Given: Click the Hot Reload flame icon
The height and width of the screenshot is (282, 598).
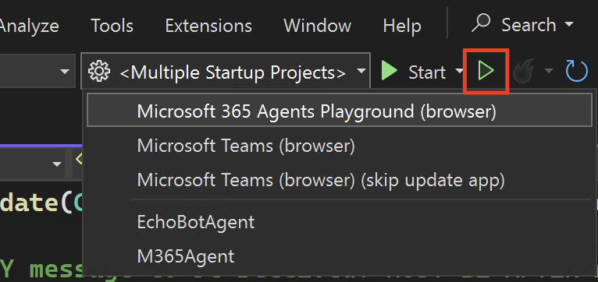Looking at the screenshot, I should (525, 72).
